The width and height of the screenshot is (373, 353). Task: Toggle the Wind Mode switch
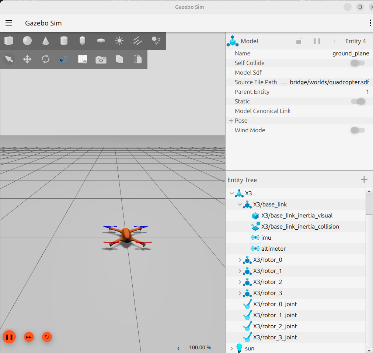[x=358, y=130]
